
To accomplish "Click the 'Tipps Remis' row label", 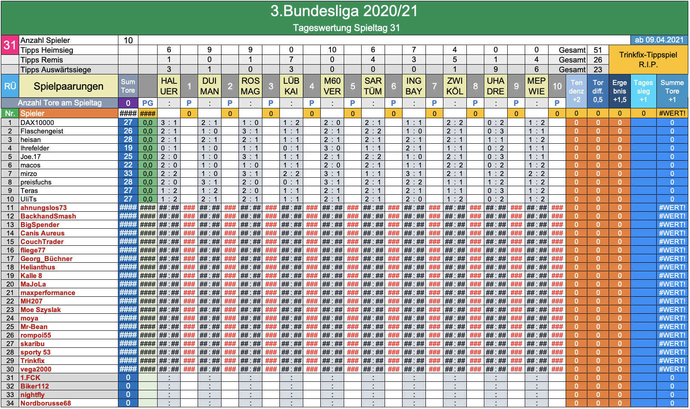I will (69, 60).
